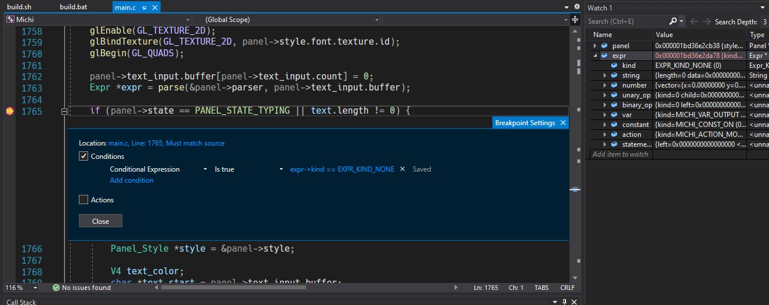
Task: Close the Call Stack panel
Action: tap(575, 302)
